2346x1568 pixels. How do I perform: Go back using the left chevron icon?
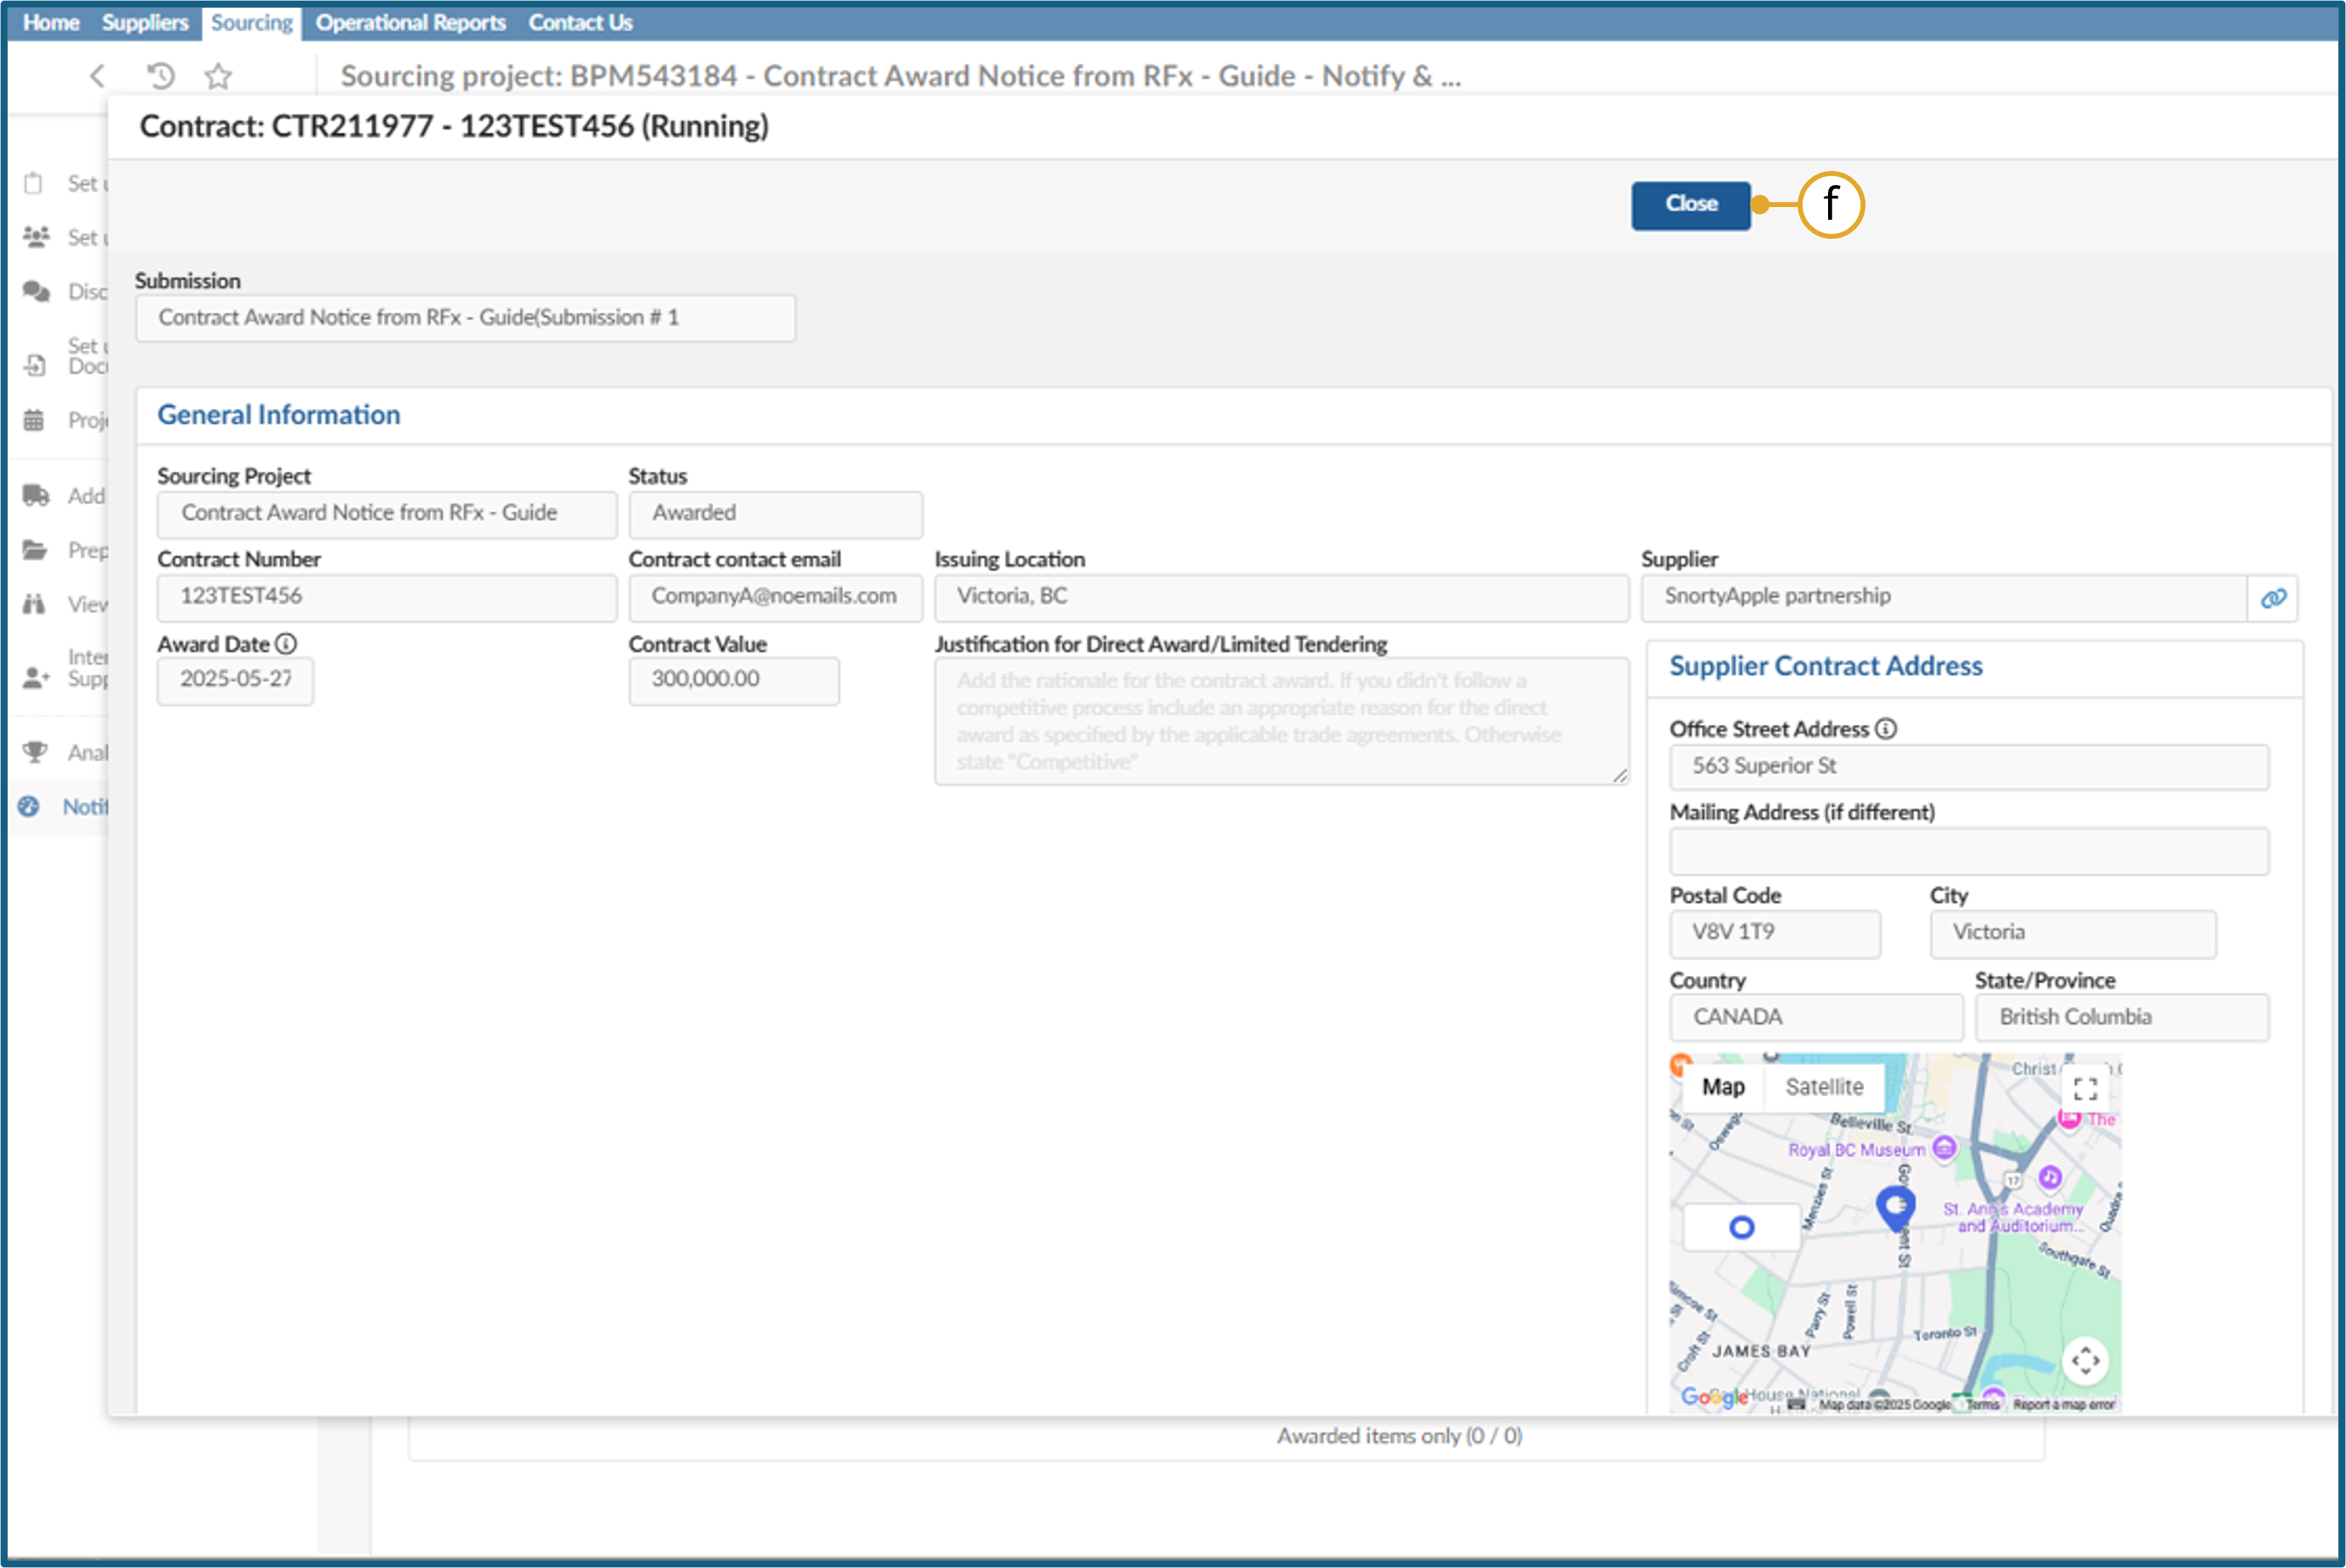[97, 76]
